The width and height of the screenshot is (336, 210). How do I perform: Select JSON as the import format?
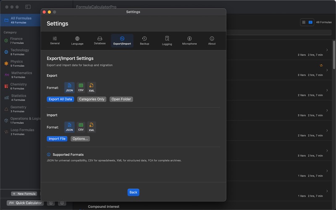(x=69, y=127)
